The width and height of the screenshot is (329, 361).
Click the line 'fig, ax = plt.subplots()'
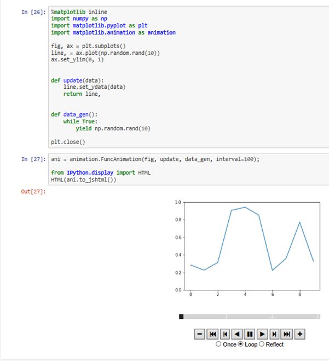(88, 46)
